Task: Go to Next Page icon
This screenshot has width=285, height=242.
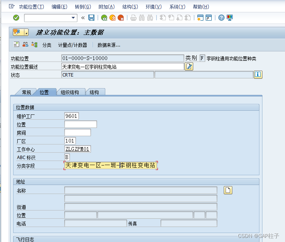Action: (179, 18)
